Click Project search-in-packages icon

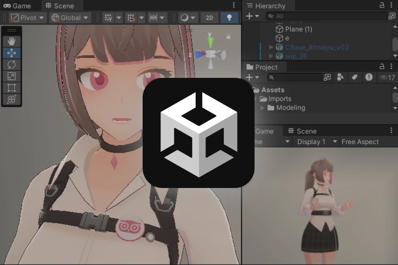pyautogui.click(x=328, y=77)
